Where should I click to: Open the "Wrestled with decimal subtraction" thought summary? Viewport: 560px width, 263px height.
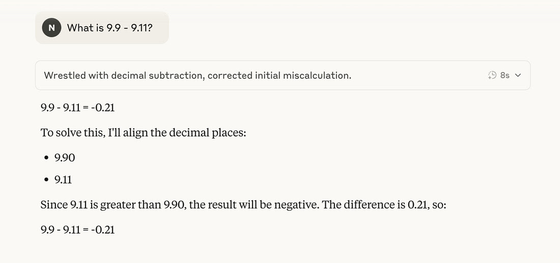pyautogui.click(x=198, y=75)
